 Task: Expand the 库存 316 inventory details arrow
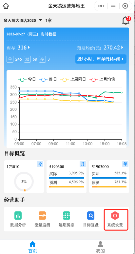pos(29,48)
